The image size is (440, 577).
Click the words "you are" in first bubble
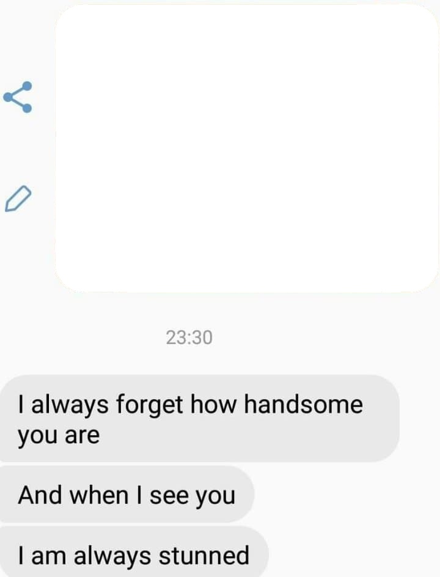59,436
